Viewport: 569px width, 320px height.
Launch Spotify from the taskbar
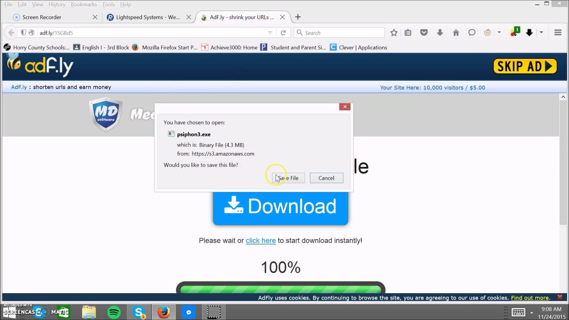coord(114,312)
